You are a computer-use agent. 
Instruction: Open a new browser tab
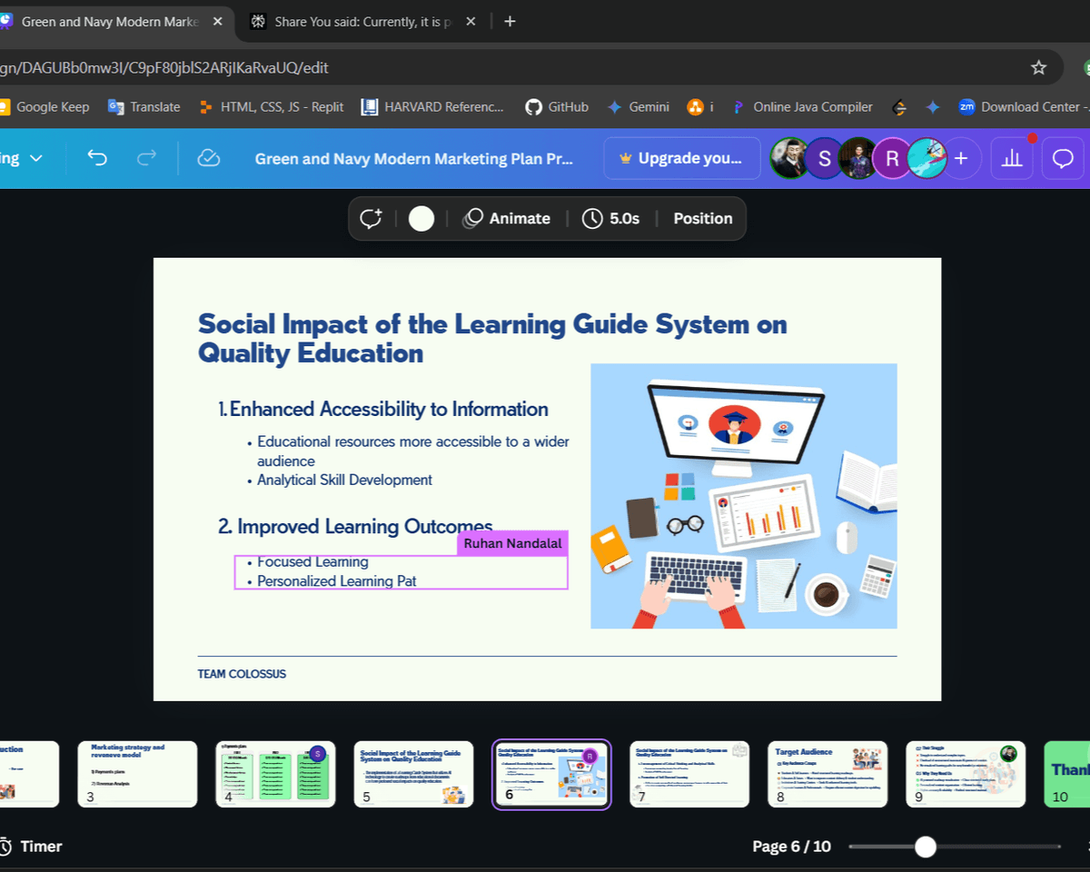coord(510,21)
